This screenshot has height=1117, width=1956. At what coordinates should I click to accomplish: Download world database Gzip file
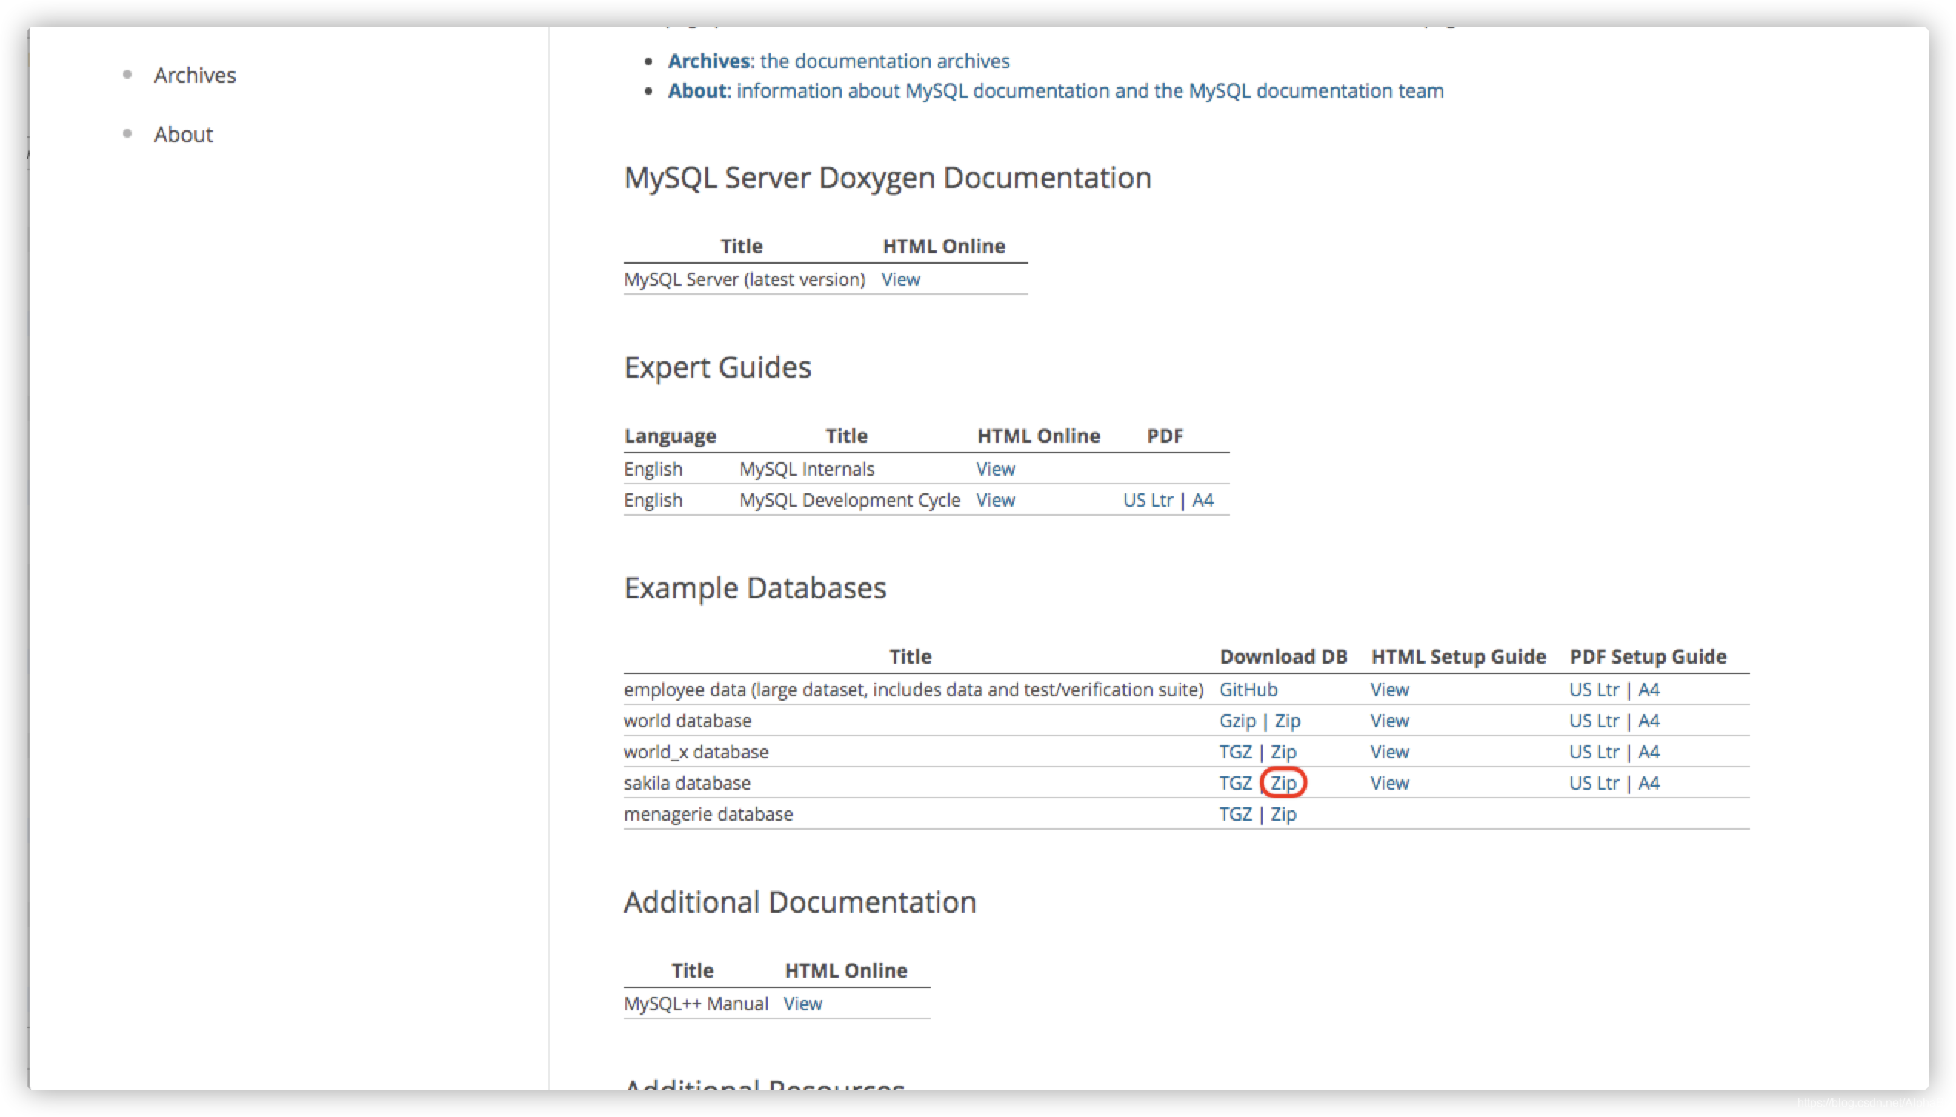pos(1237,721)
